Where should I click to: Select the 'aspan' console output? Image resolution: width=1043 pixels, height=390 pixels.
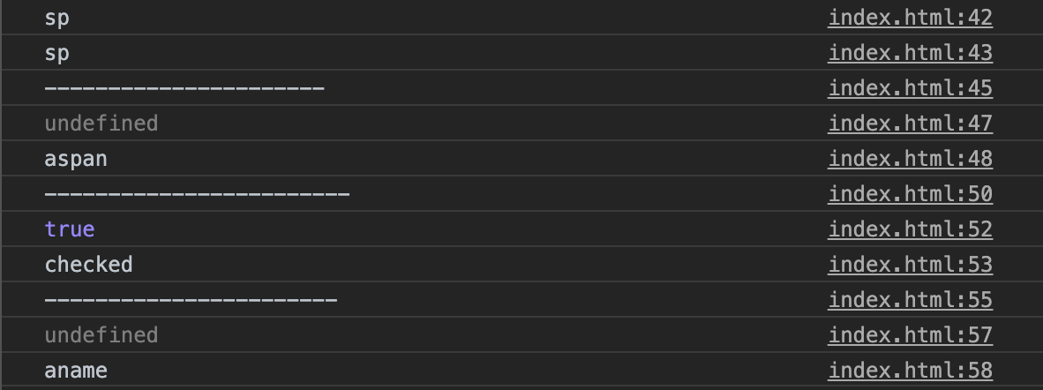76,159
